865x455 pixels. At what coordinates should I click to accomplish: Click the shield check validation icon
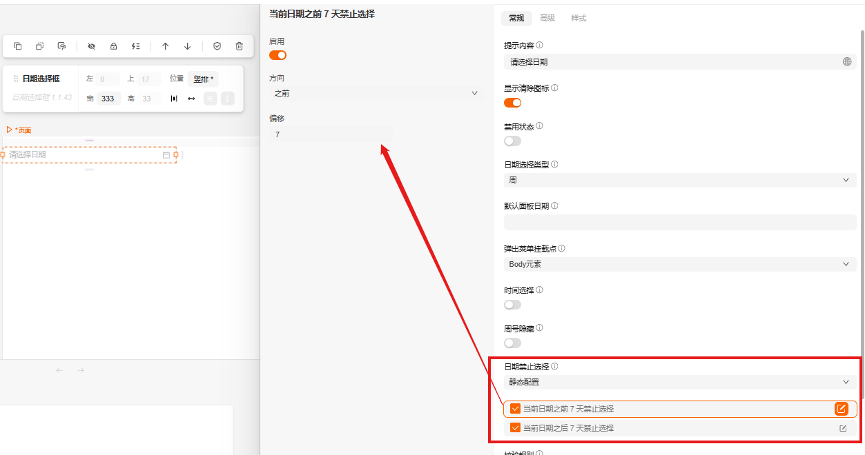coord(217,46)
